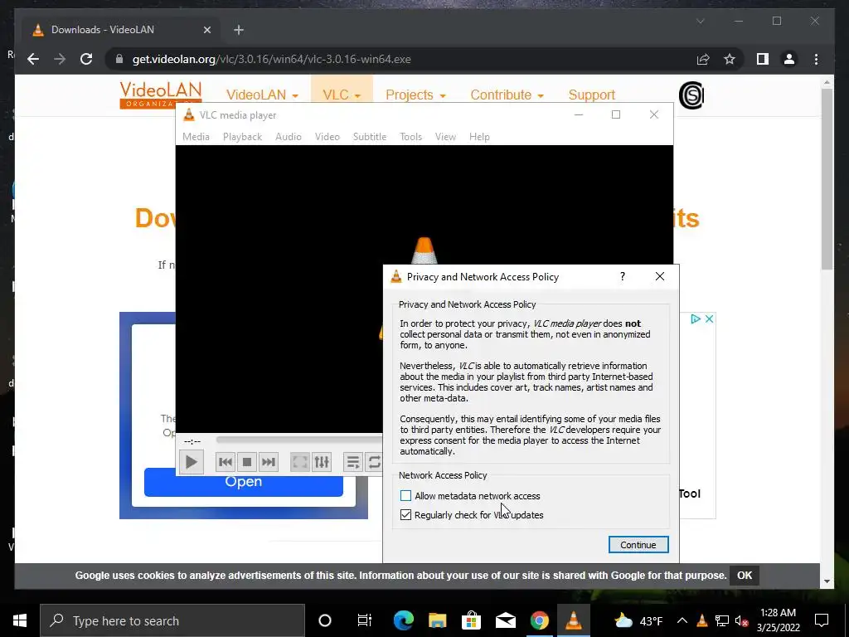Open Cortana from taskbar
The width and height of the screenshot is (849, 637).
tap(325, 620)
